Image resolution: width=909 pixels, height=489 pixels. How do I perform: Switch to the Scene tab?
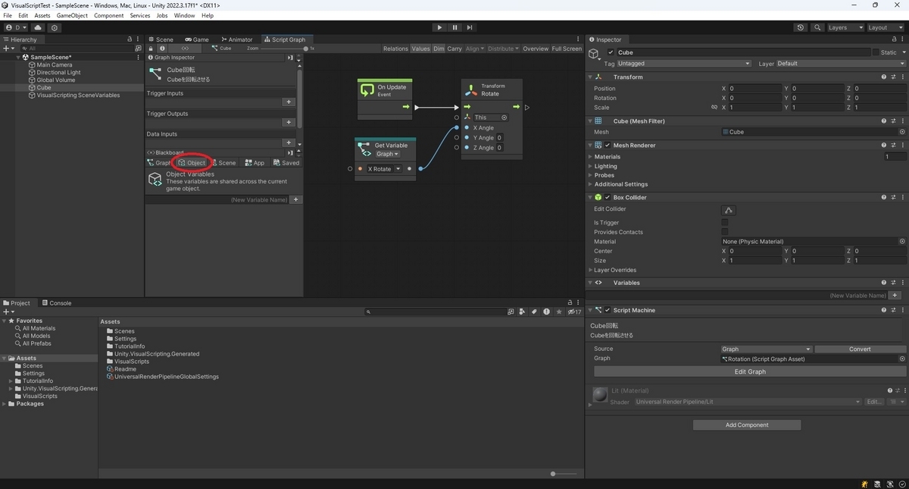tap(161, 39)
